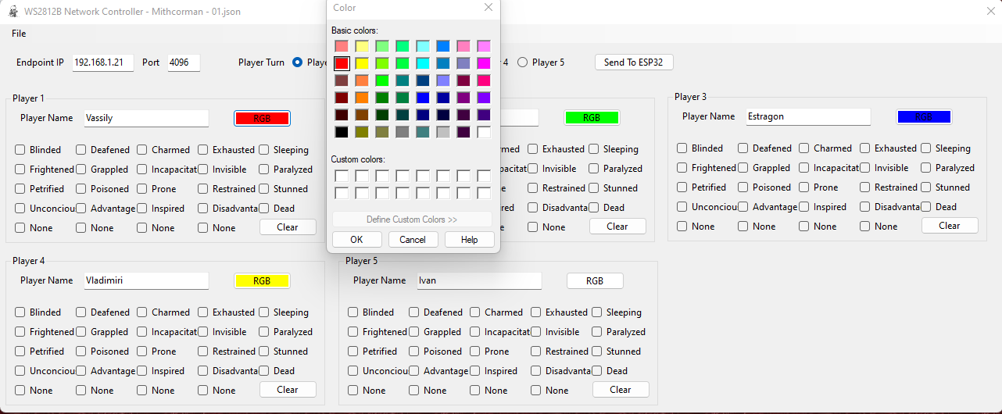The width and height of the screenshot is (1002, 414).
Task: Open Player 5's RGB color button
Action: click(595, 281)
